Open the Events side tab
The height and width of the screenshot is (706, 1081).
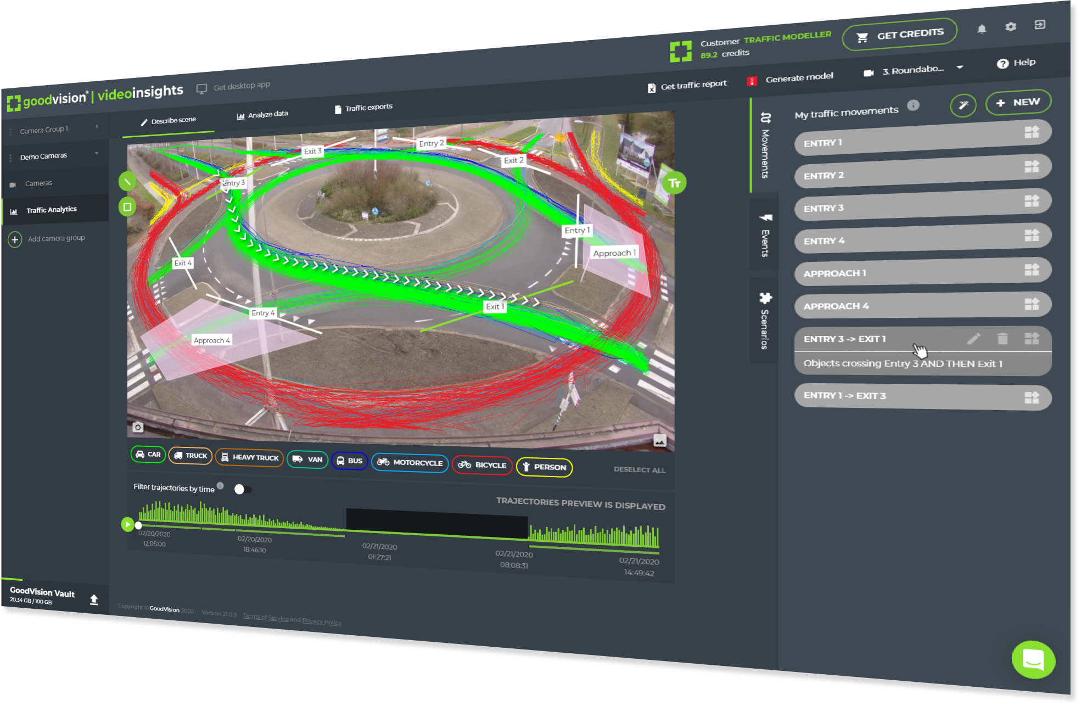(765, 236)
